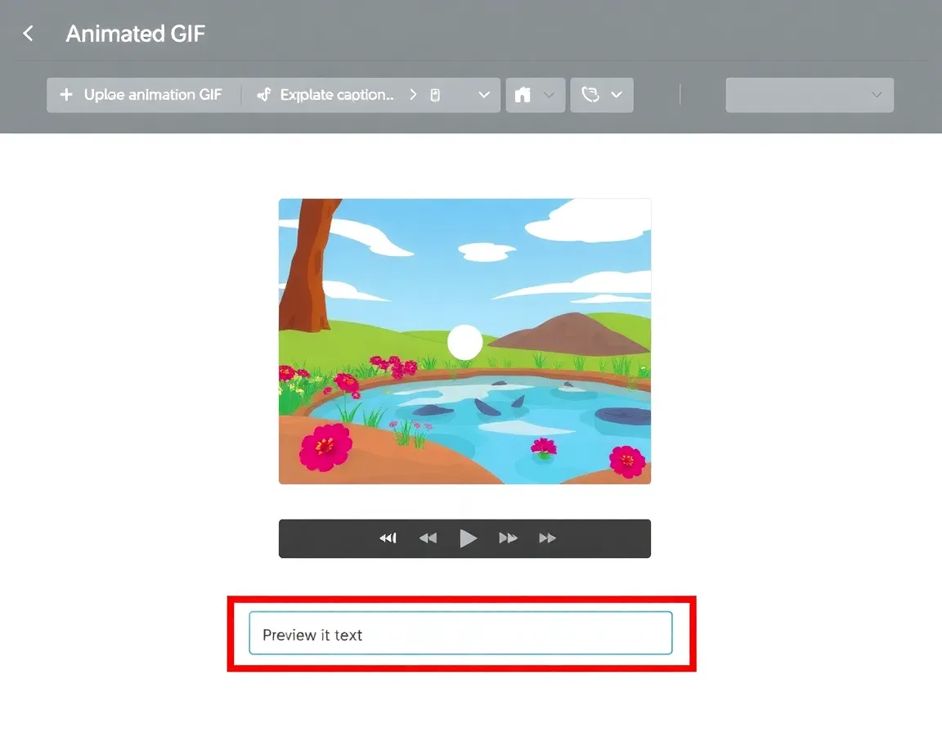The height and width of the screenshot is (733, 942).
Task: Click the building icon in the toolbar
Action: tap(523, 95)
